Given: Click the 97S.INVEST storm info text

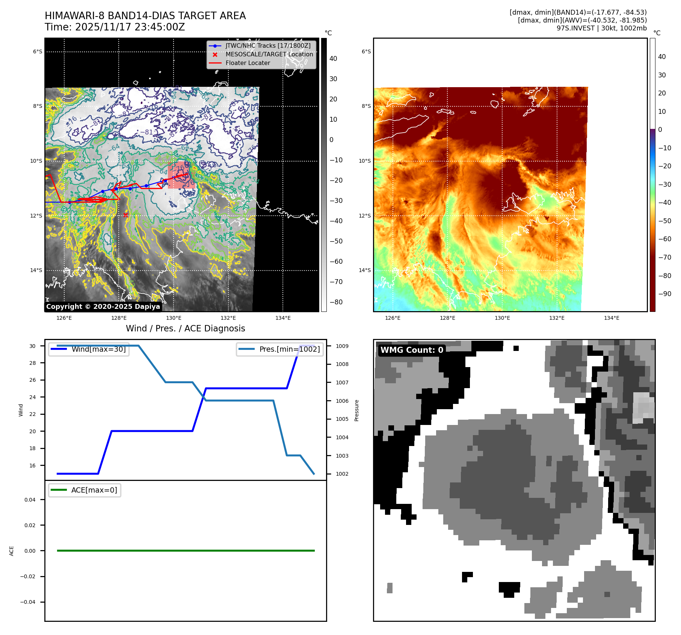Looking at the screenshot, I should (601, 28).
